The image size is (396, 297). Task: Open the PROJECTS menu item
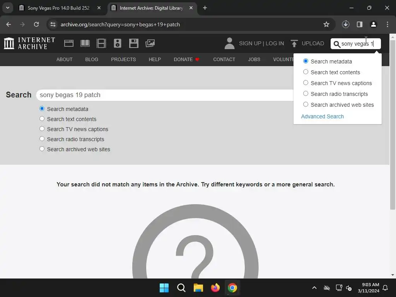123,59
